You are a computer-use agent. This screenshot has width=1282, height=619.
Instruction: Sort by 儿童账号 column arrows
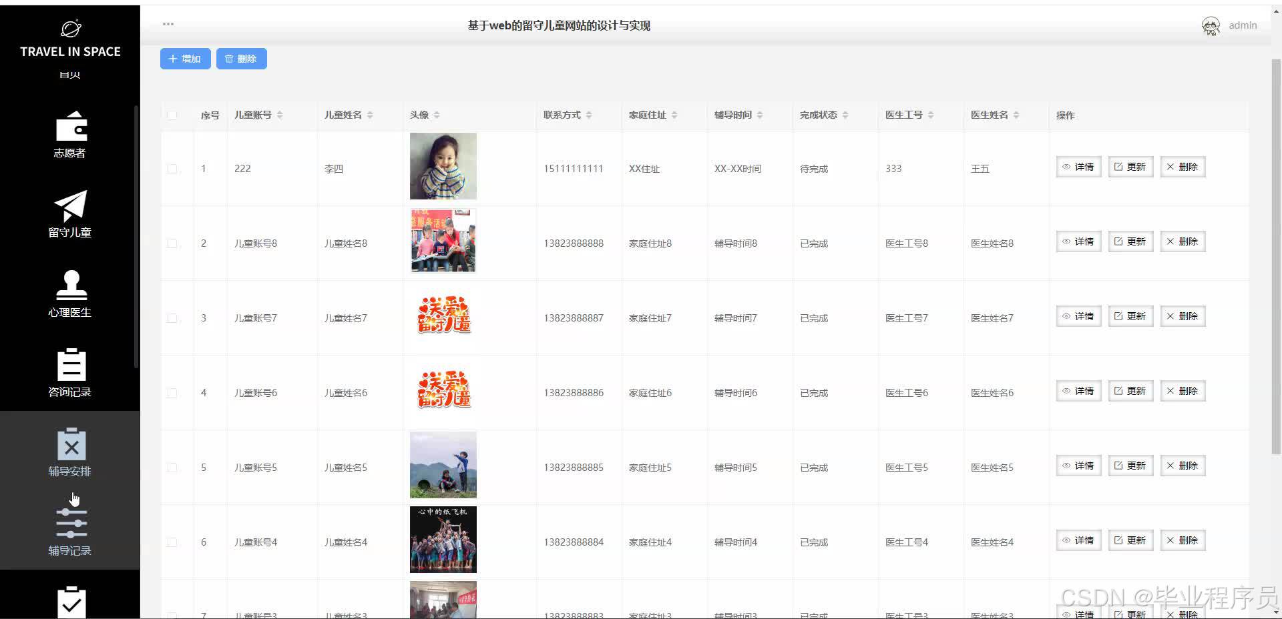(280, 115)
